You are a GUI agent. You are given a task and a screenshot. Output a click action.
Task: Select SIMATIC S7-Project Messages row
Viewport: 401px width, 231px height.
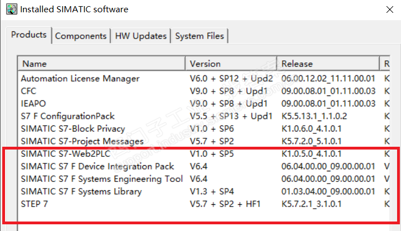[x=78, y=141]
